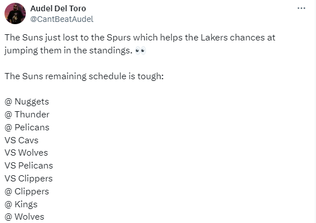Select the '@ Thunder' line of text

click(x=27, y=115)
